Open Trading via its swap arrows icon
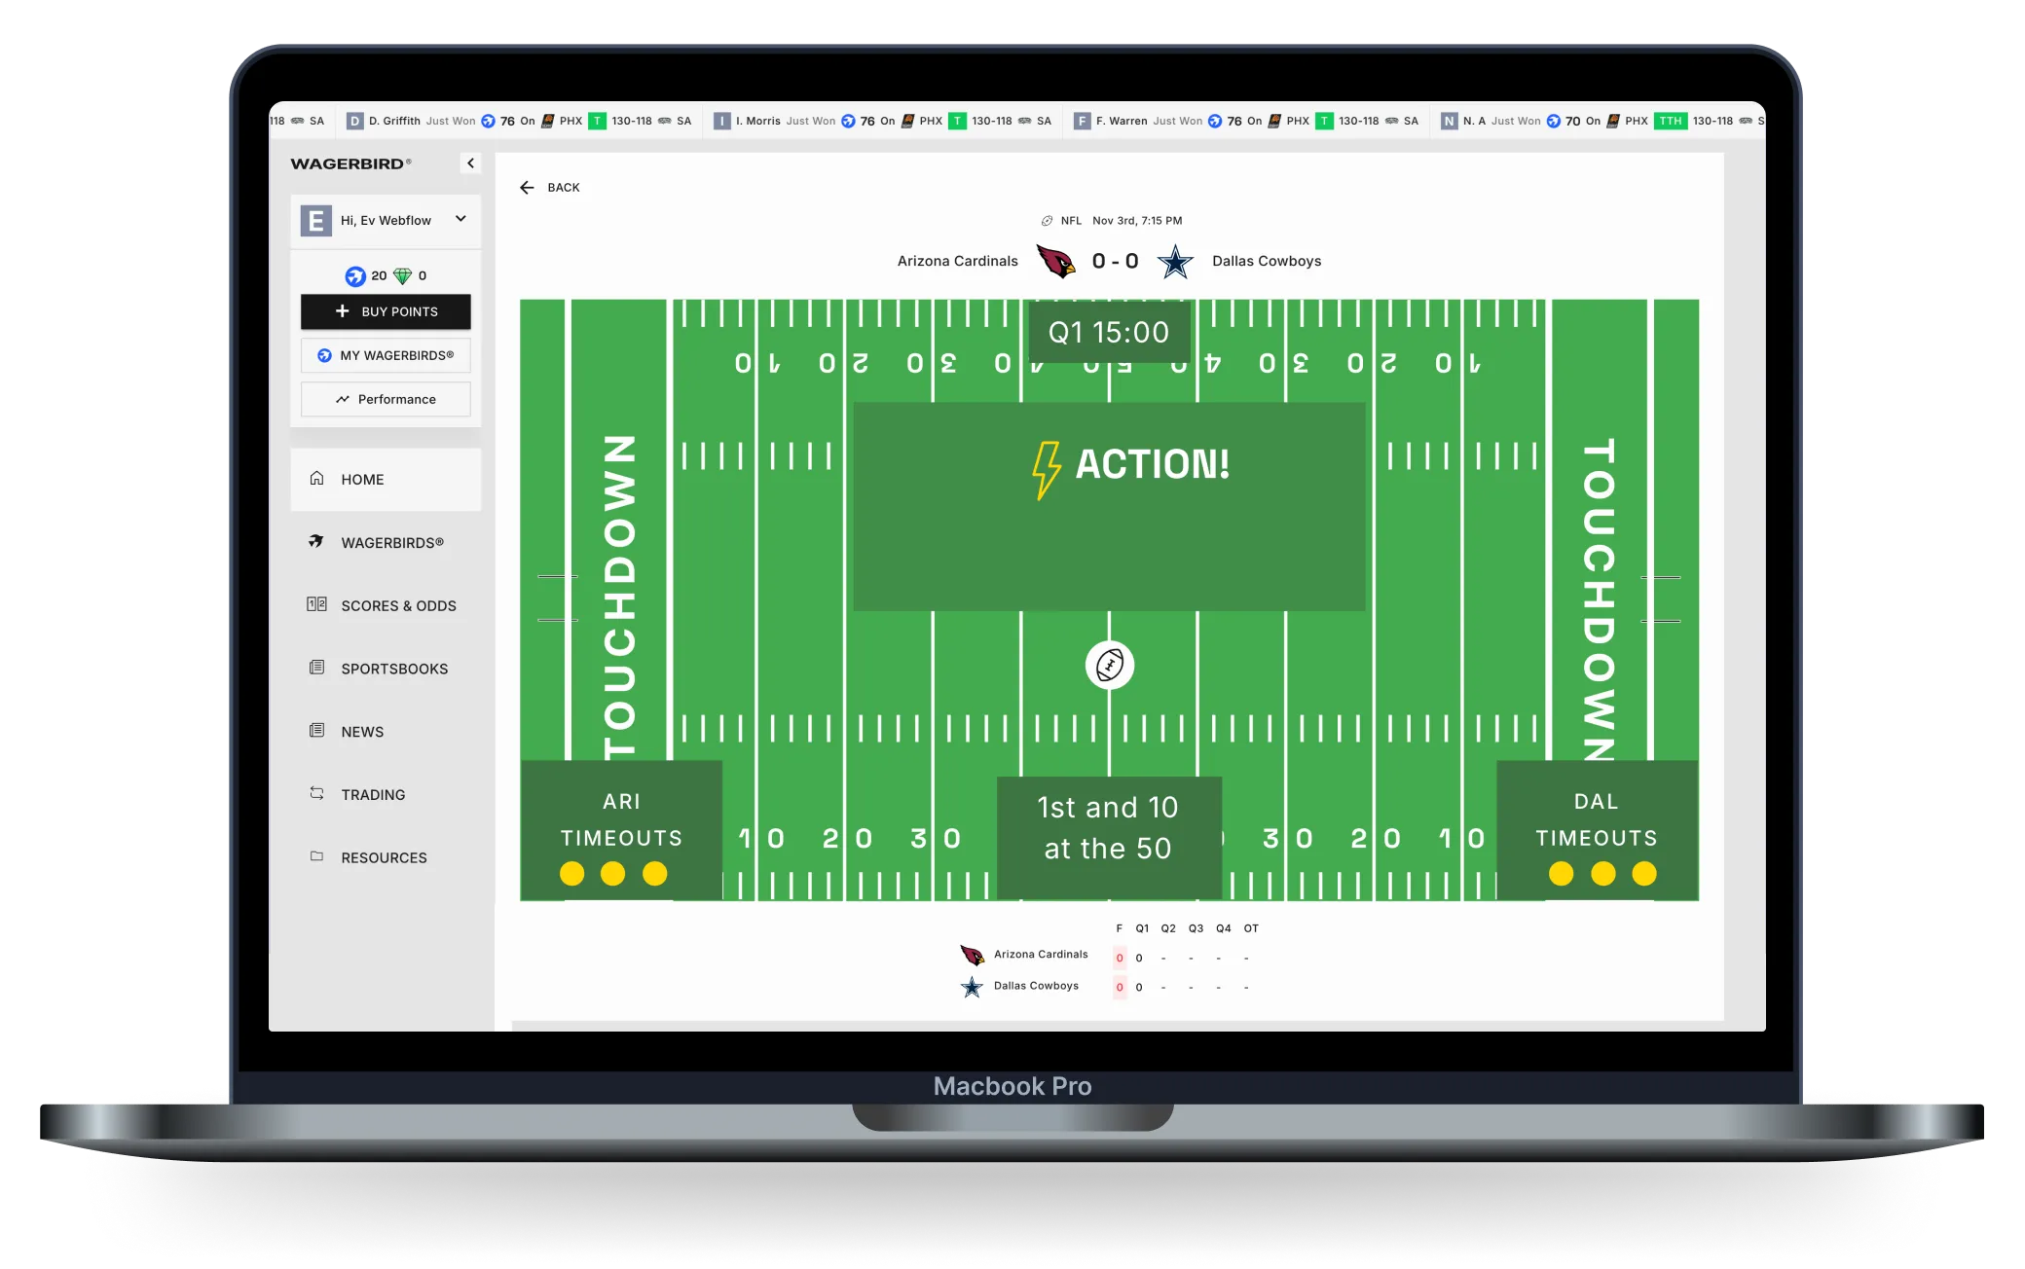Viewport: 2025px width, 1269px height. point(314,793)
